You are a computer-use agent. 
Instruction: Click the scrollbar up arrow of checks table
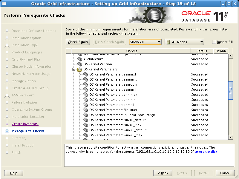tap(231, 56)
